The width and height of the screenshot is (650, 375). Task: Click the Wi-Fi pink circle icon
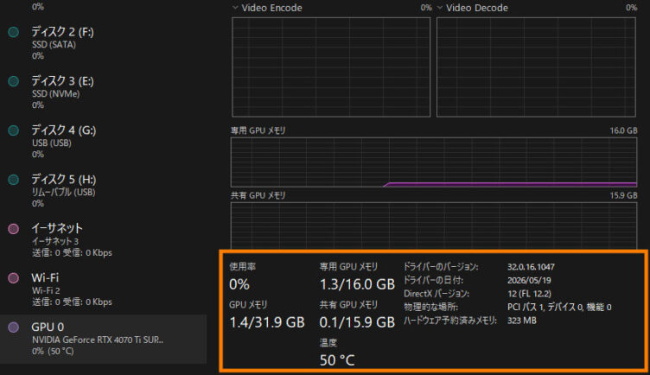pos(13,277)
